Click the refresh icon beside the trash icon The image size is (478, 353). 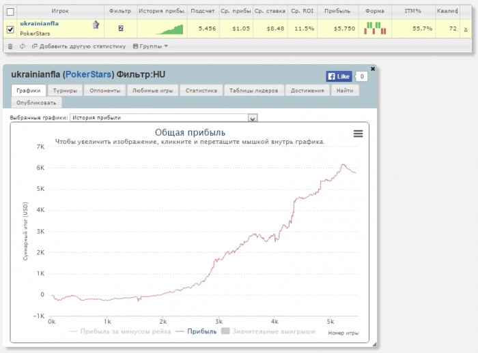[x=23, y=46]
